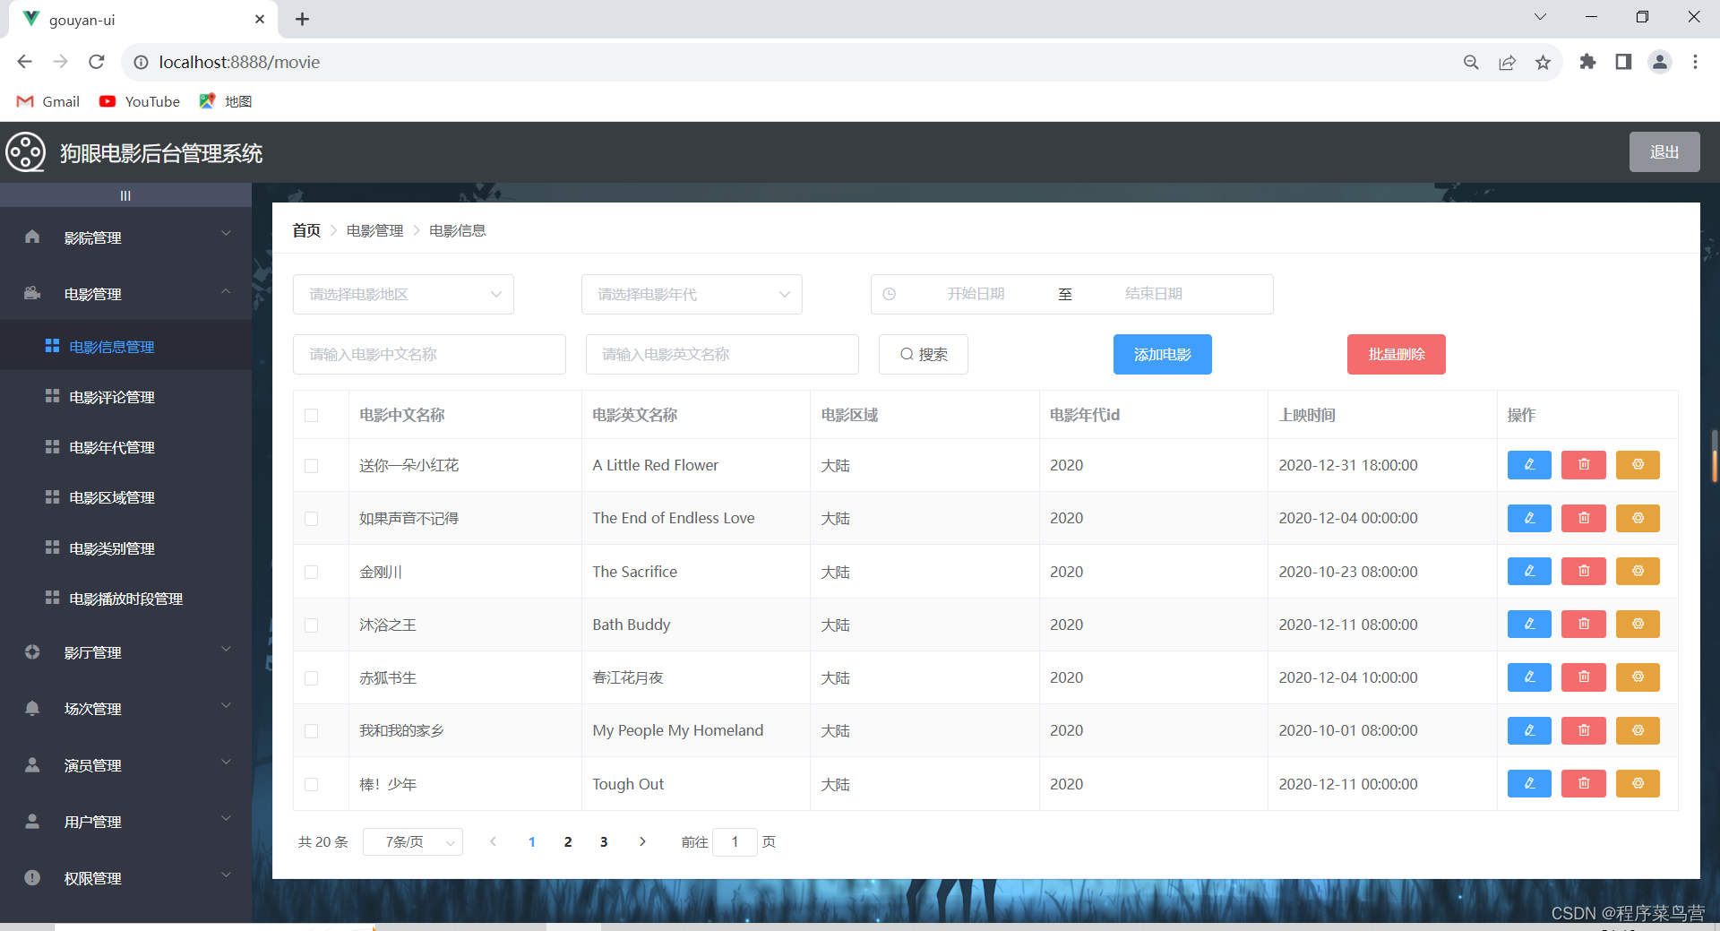The width and height of the screenshot is (1720, 931).
Task: Open the 请选择电影年代 era dropdown
Action: click(x=692, y=294)
